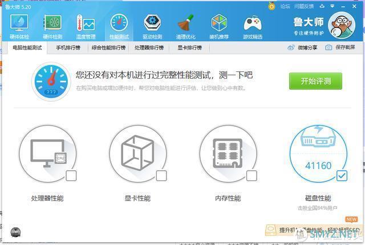This screenshot has height=245, width=365.
Task: Switch to the 电脑性能测试 tab
Action: click(x=27, y=48)
